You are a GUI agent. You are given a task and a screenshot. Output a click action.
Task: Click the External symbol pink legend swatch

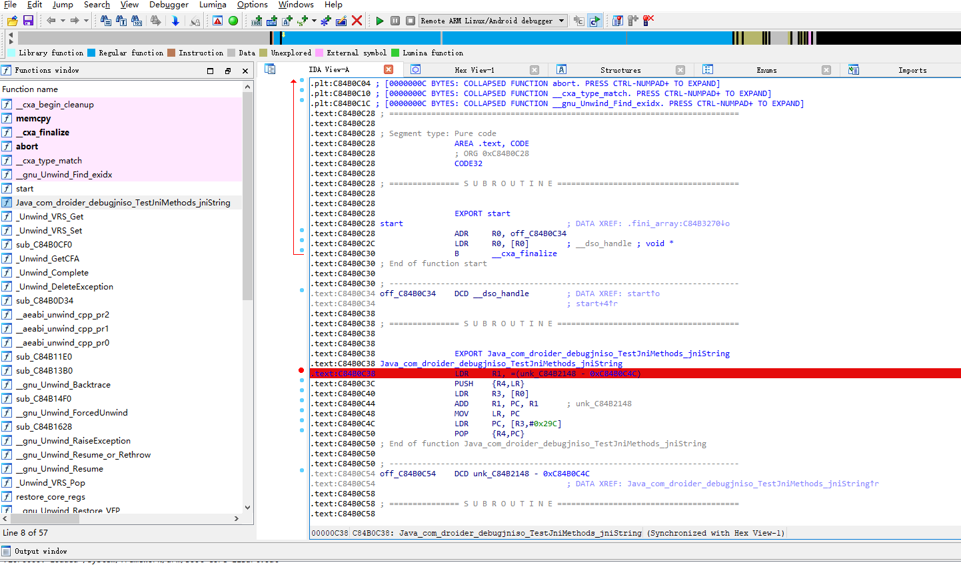(x=319, y=53)
